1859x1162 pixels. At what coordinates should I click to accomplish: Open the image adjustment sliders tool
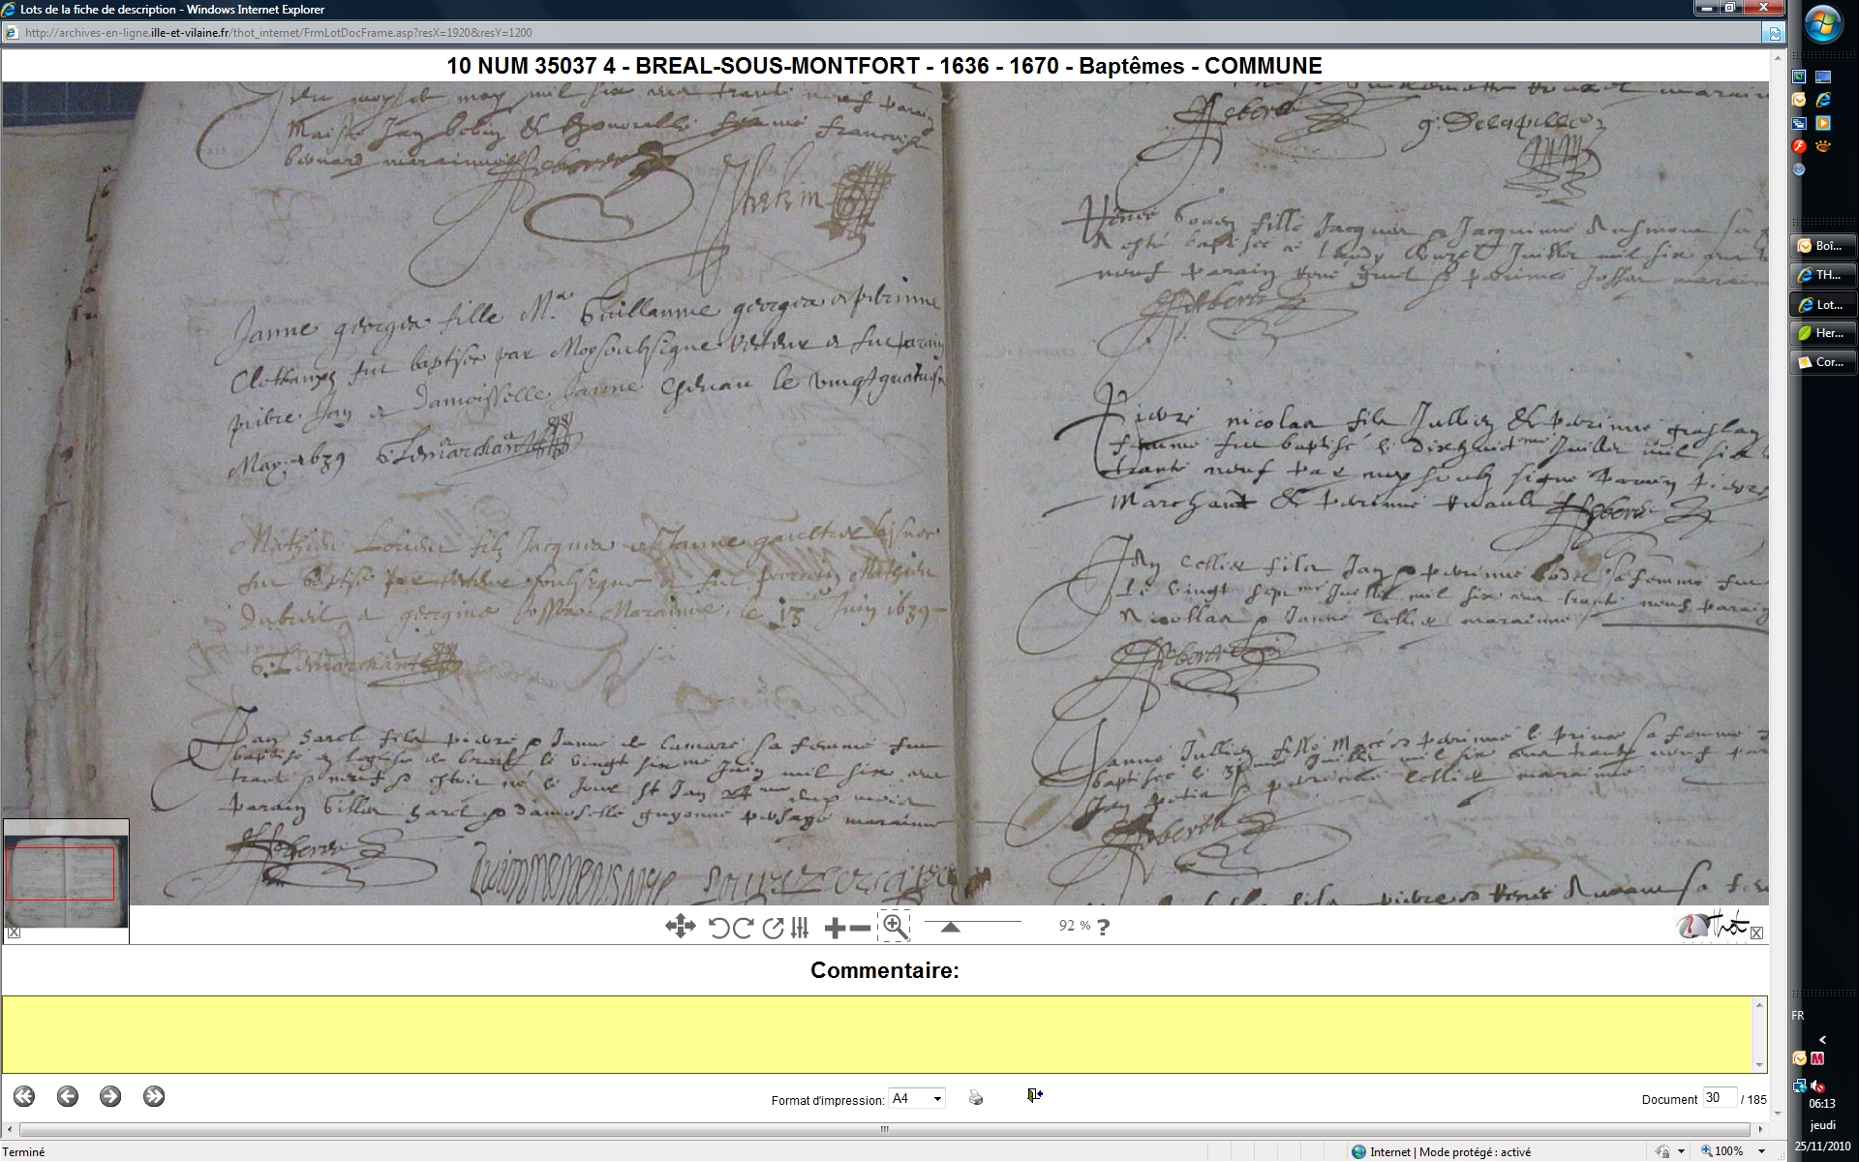pyautogui.click(x=800, y=928)
